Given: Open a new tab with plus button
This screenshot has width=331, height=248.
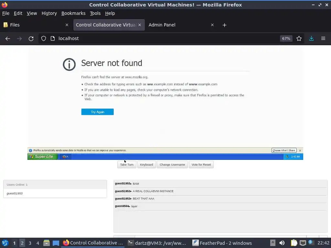Looking at the screenshot, I should coord(224,25).
